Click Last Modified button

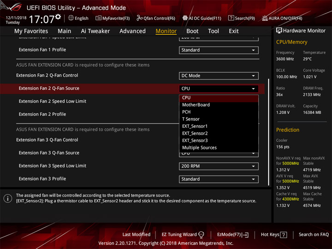tap(136, 235)
